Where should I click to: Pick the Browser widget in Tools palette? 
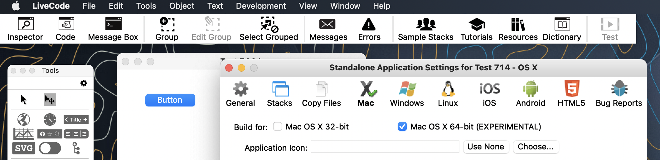(24, 120)
